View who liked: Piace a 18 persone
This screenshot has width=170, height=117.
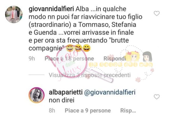coord(69,59)
